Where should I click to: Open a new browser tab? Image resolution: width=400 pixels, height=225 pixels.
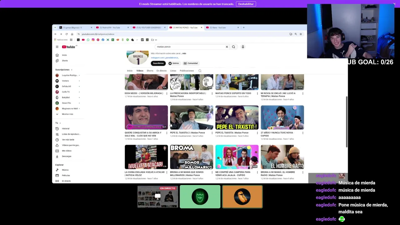(244, 27)
